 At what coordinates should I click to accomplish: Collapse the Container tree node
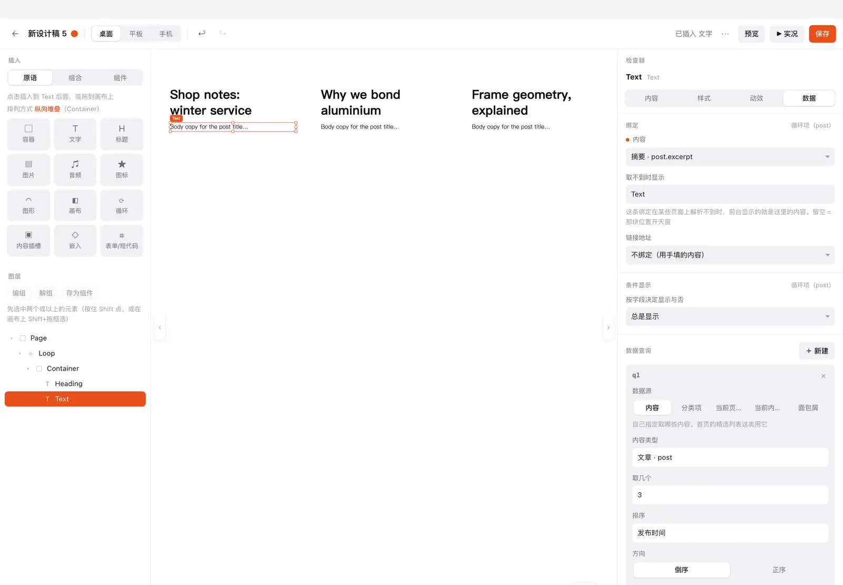click(x=28, y=369)
